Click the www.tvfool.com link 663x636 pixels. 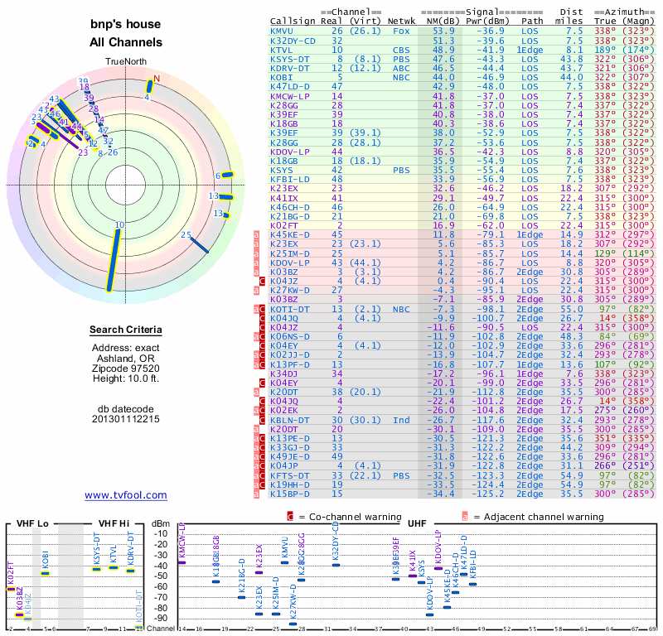[x=126, y=495]
